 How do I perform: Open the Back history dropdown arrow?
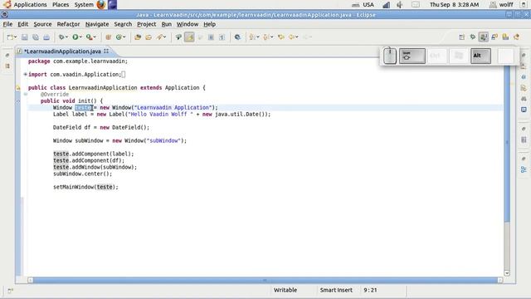point(297,37)
